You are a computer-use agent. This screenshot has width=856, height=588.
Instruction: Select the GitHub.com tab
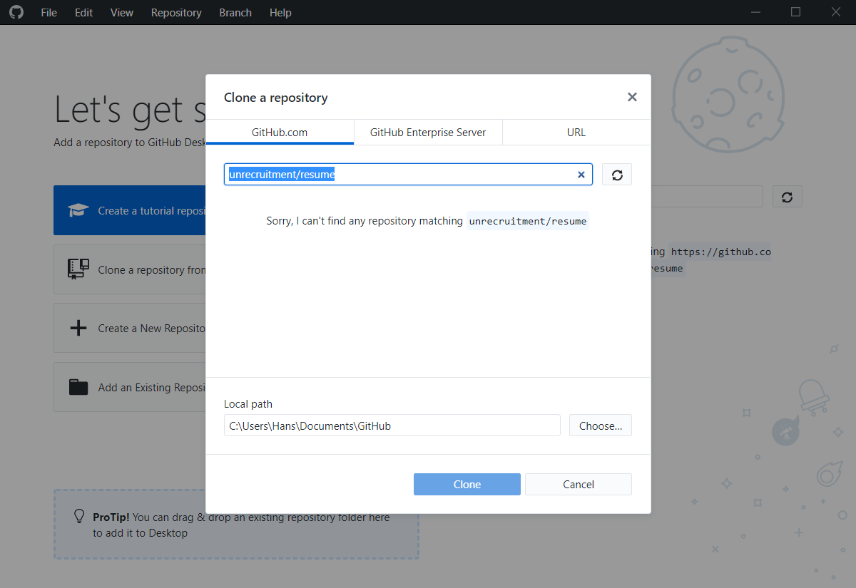(279, 132)
